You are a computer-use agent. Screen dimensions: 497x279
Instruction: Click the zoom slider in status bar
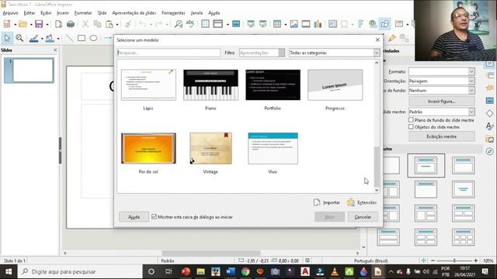click(454, 260)
